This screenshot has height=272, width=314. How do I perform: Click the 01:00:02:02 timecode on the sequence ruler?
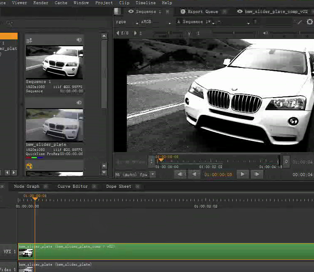pyautogui.click(x=206, y=206)
